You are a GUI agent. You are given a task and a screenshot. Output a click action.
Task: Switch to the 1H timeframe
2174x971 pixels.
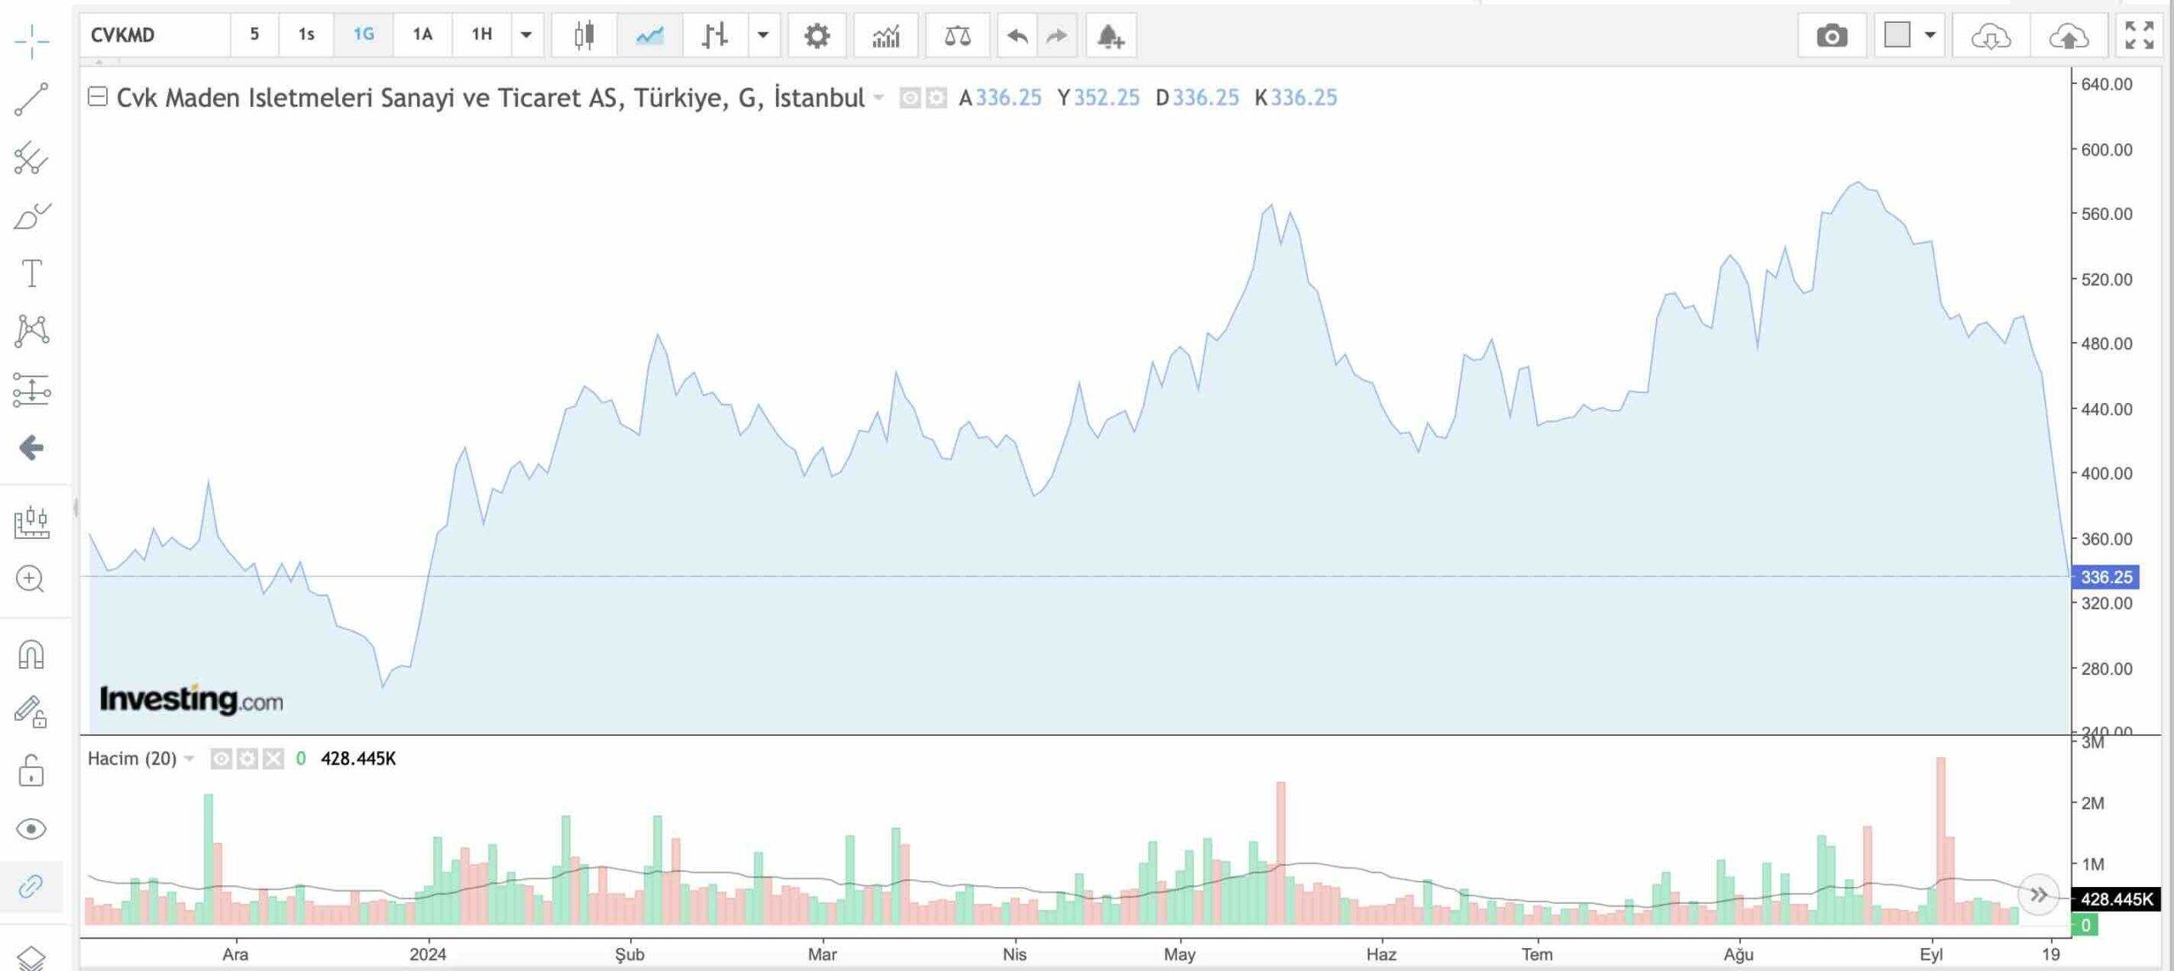click(482, 36)
